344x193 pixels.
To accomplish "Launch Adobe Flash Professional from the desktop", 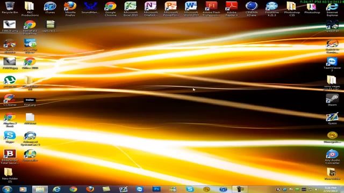I will tap(211, 9).
